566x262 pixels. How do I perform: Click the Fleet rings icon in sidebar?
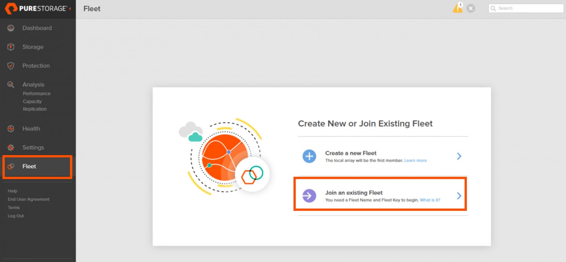point(11,167)
